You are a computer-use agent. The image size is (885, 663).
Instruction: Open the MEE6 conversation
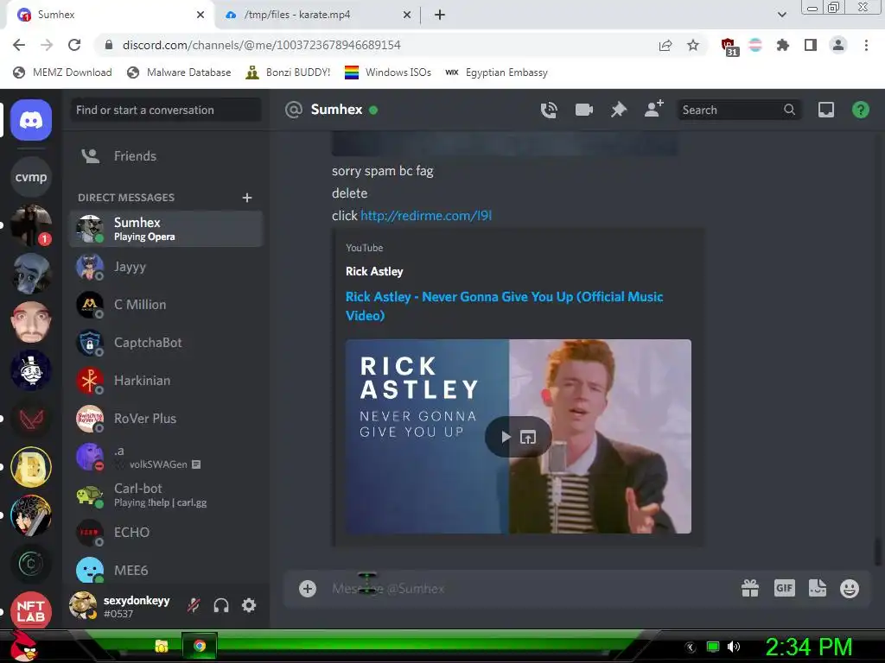(x=166, y=571)
